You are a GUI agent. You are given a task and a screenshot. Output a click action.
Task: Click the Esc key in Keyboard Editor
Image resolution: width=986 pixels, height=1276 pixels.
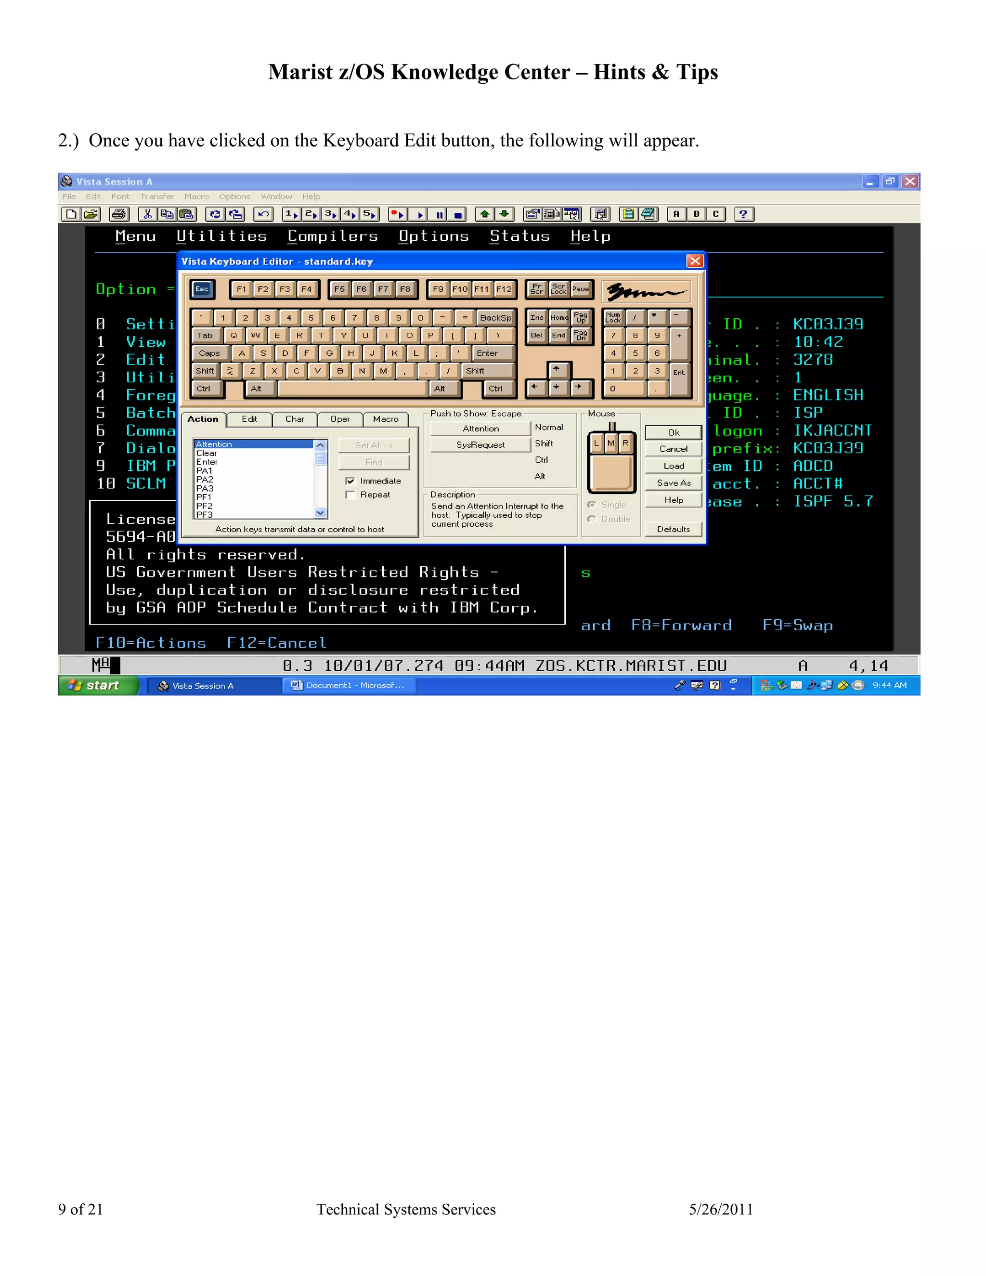tap(202, 289)
